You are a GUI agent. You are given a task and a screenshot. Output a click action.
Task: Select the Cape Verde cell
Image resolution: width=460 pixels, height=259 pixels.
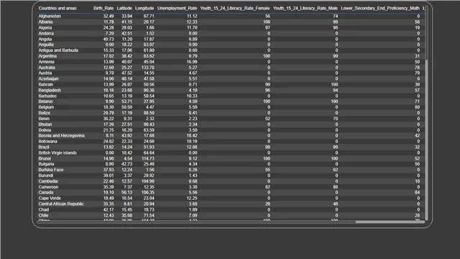point(50,199)
